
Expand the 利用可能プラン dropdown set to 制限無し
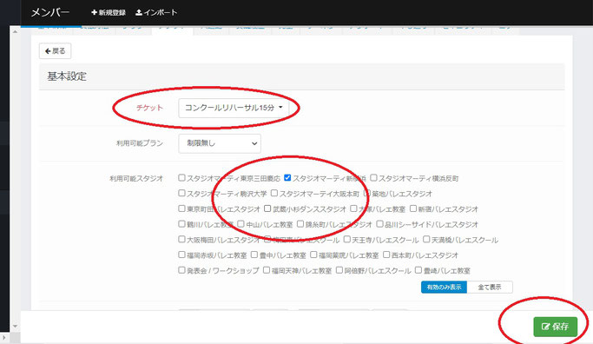(220, 143)
